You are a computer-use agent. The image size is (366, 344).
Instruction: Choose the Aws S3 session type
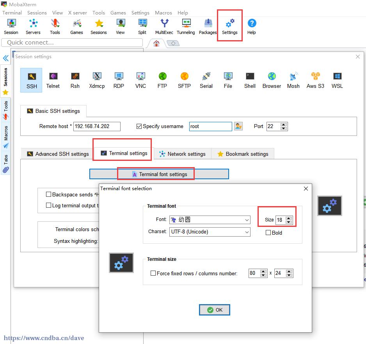[315, 80]
